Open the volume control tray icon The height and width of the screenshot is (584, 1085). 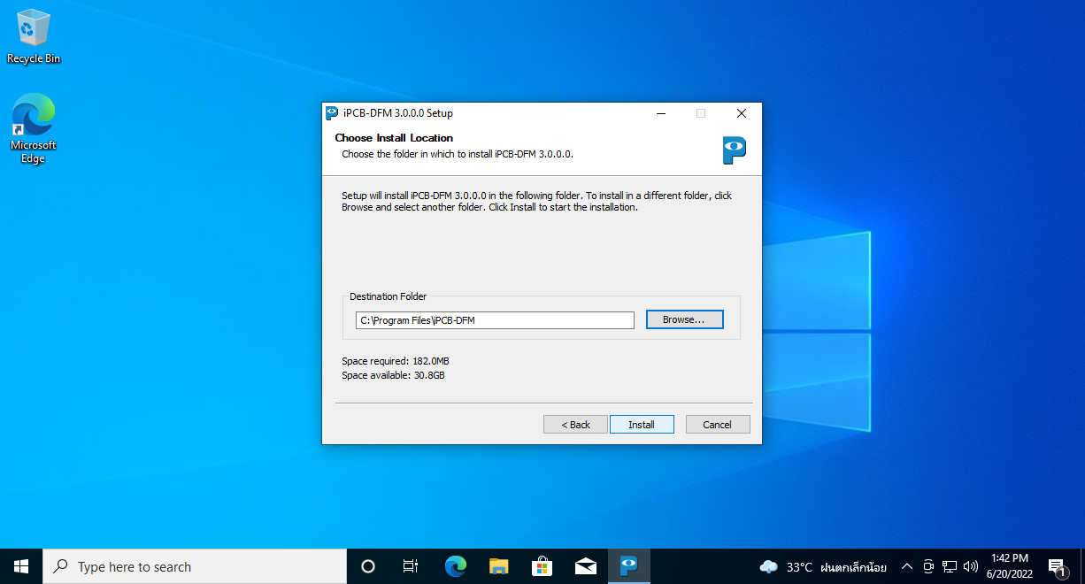pyautogui.click(x=971, y=567)
